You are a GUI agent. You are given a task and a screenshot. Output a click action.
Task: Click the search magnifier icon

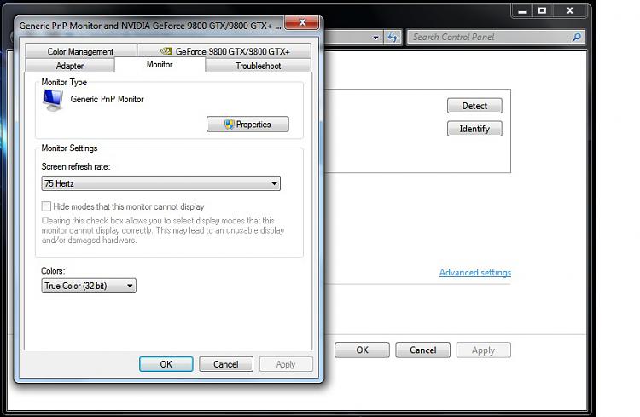tap(576, 38)
